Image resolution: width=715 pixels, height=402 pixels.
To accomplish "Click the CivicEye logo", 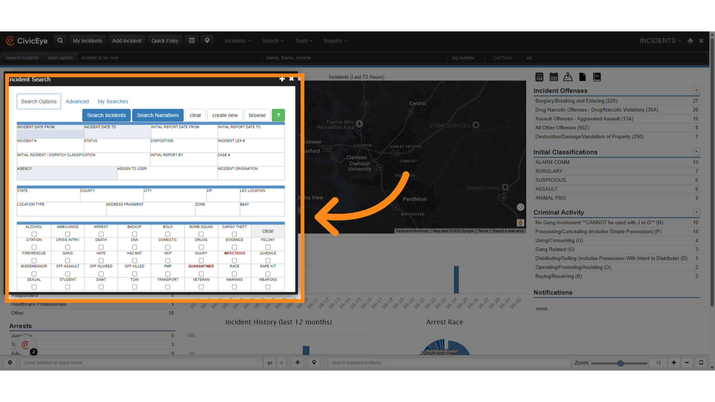I will [x=27, y=41].
